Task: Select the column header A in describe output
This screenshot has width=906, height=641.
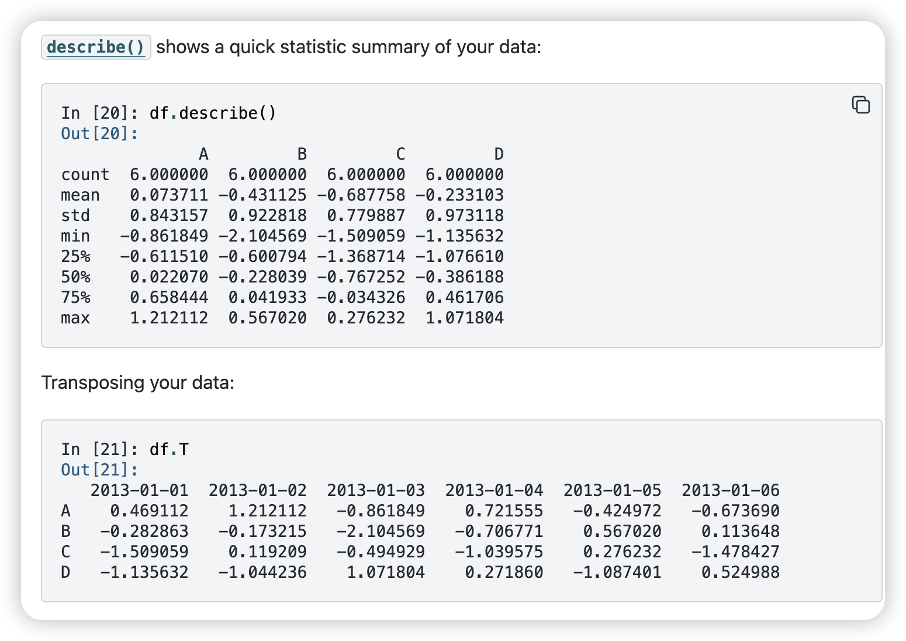Action: point(203,154)
